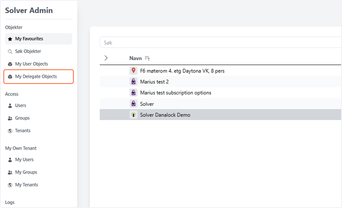Image resolution: width=342 pixels, height=208 pixels.
Task: Click the globe icon beside Tenants
Action: coord(10,131)
